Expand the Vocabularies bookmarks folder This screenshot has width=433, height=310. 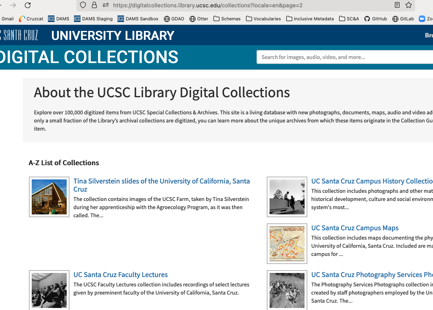(x=263, y=19)
